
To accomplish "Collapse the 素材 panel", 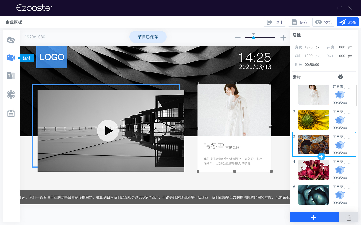I will click(349, 77).
